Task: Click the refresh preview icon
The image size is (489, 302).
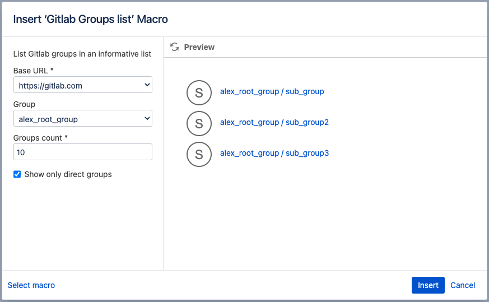Action: pyautogui.click(x=175, y=47)
